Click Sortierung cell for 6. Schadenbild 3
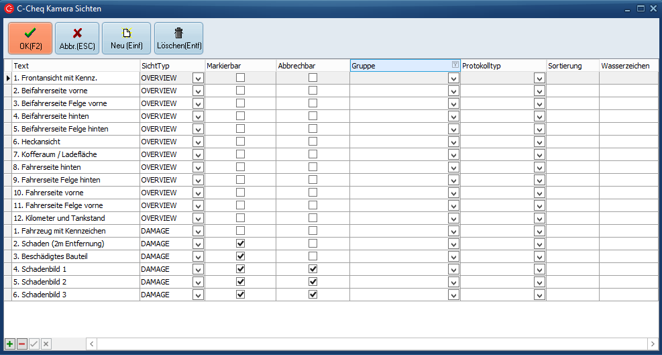662x355 pixels. pyautogui.click(x=572, y=295)
